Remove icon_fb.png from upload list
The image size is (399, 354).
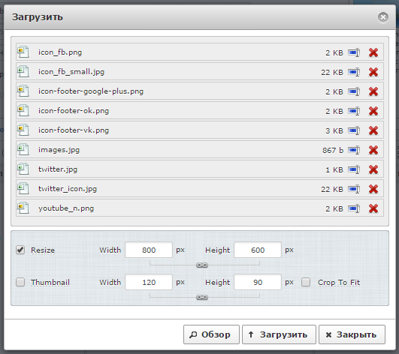pos(373,52)
